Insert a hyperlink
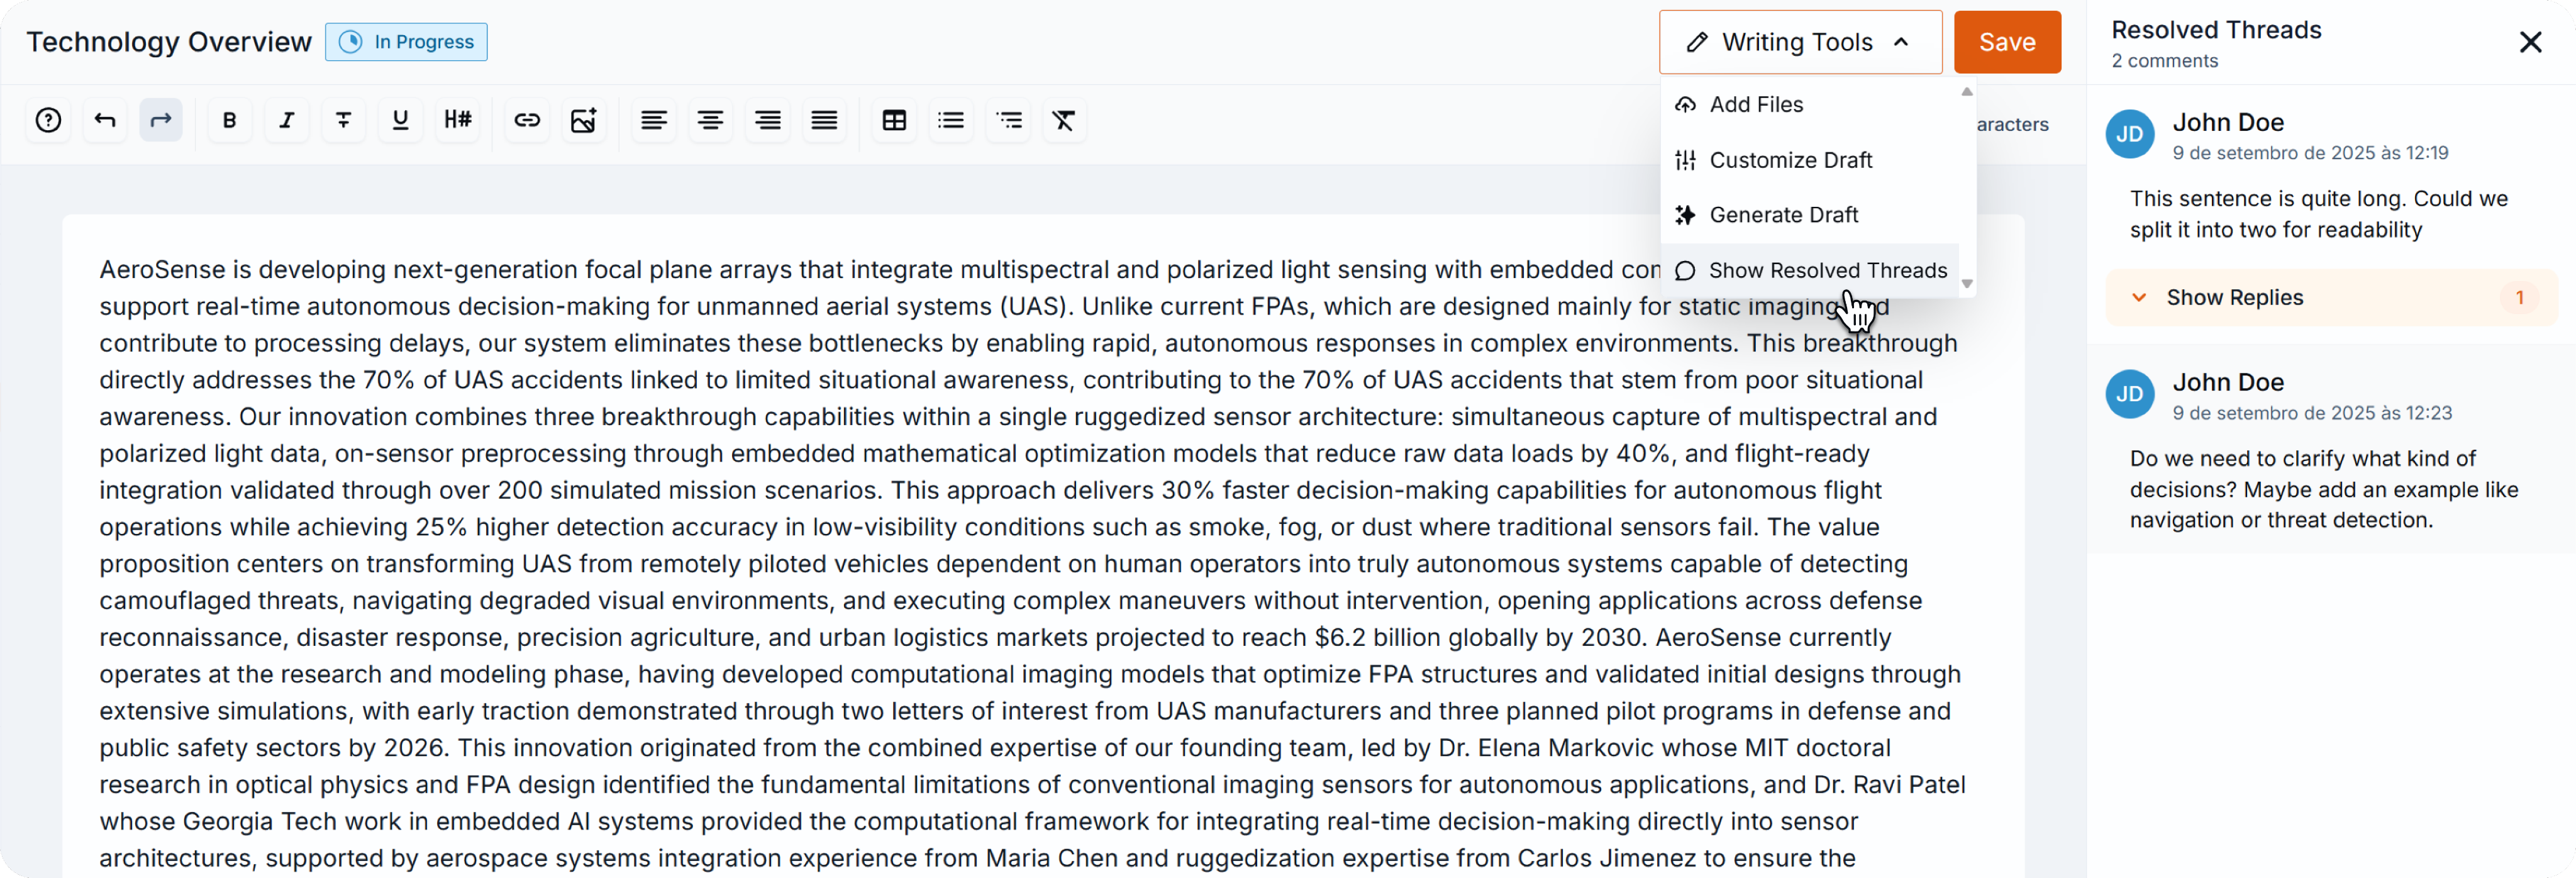This screenshot has height=878, width=2576. 527,120
